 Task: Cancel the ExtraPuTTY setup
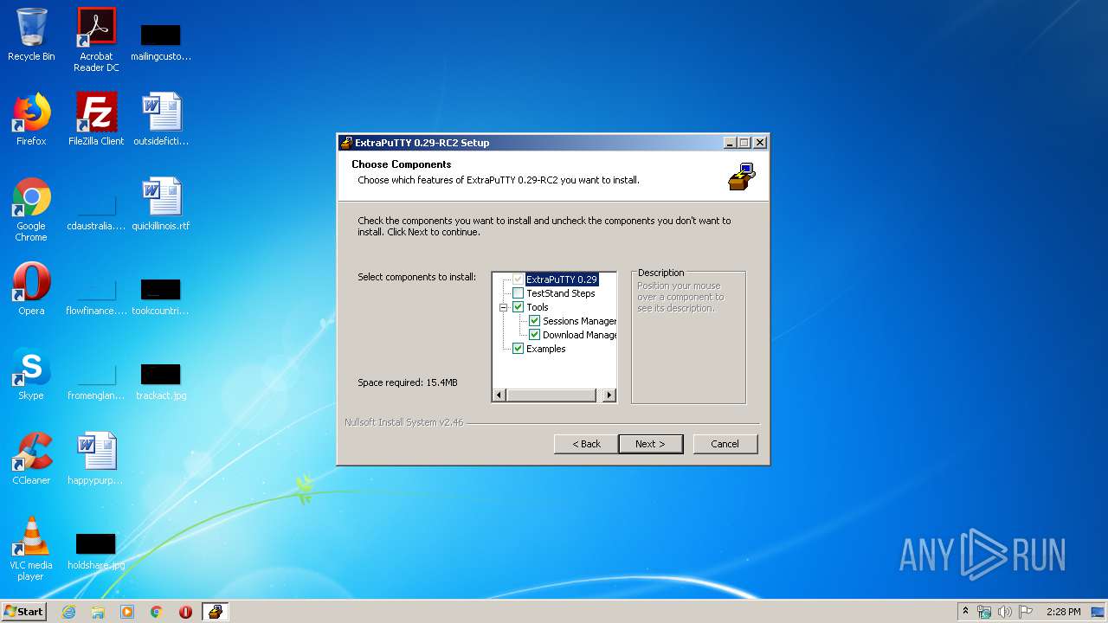point(725,444)
